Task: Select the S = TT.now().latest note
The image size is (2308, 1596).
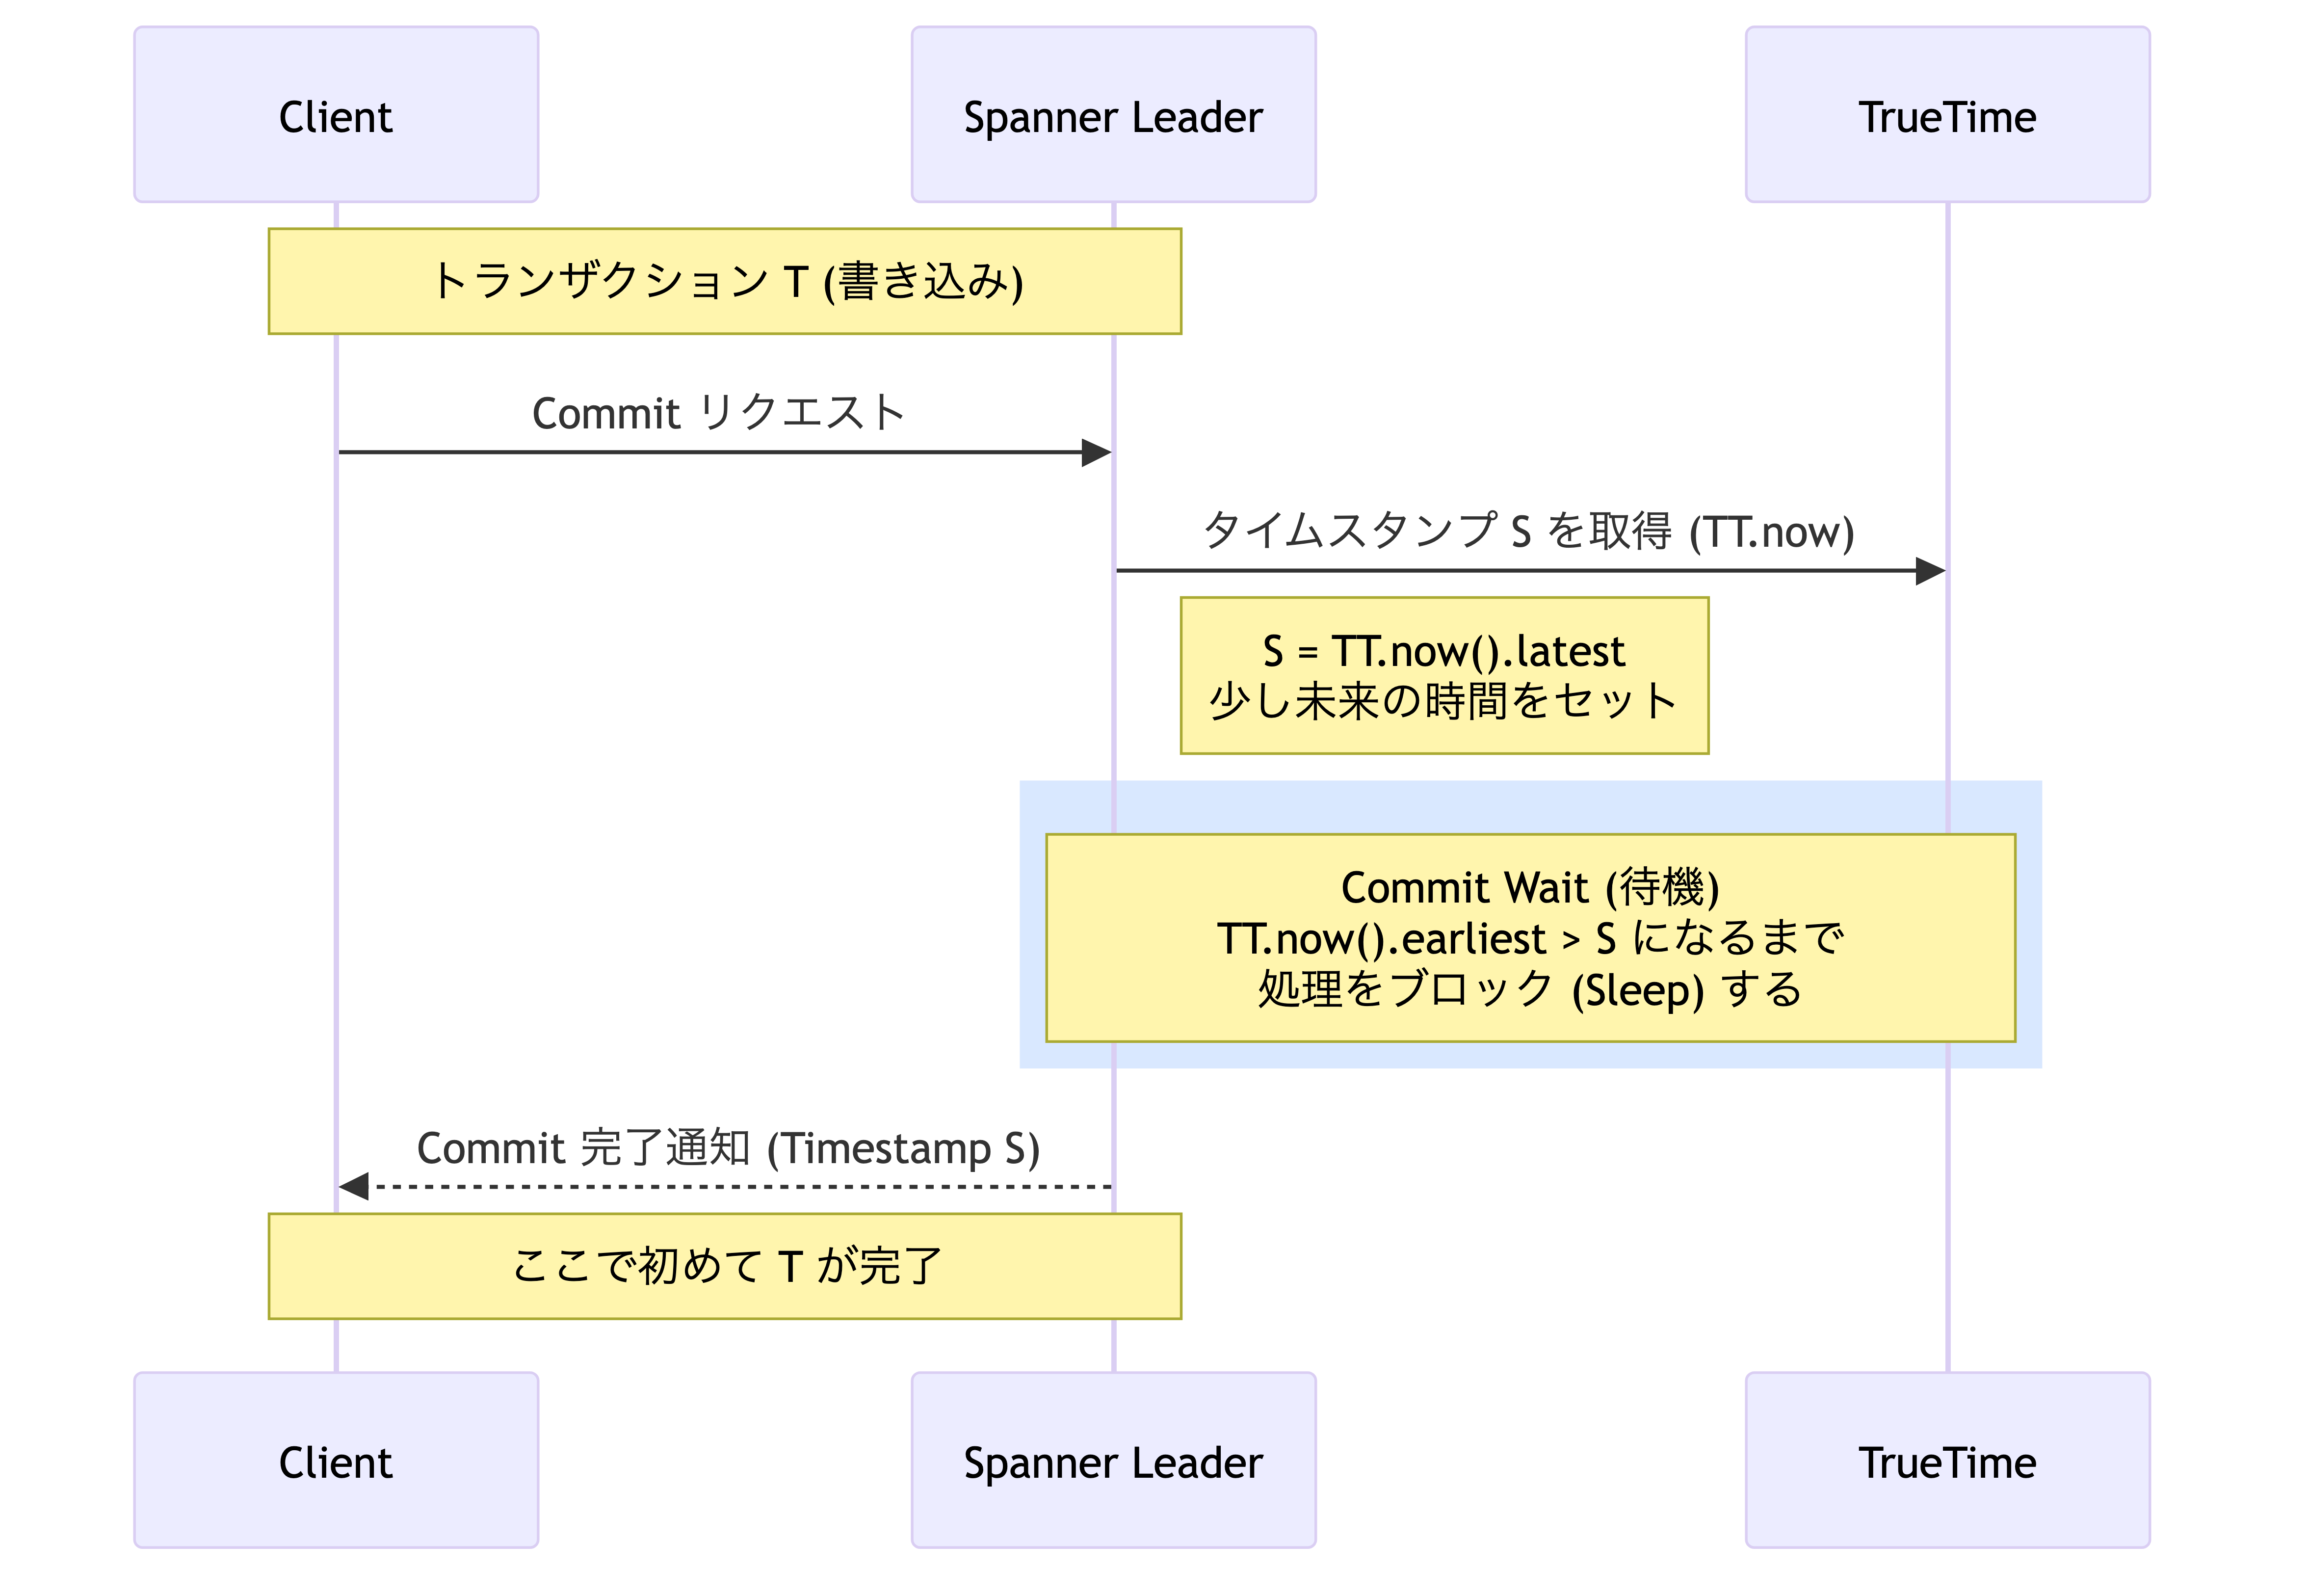Action: 1443,676
